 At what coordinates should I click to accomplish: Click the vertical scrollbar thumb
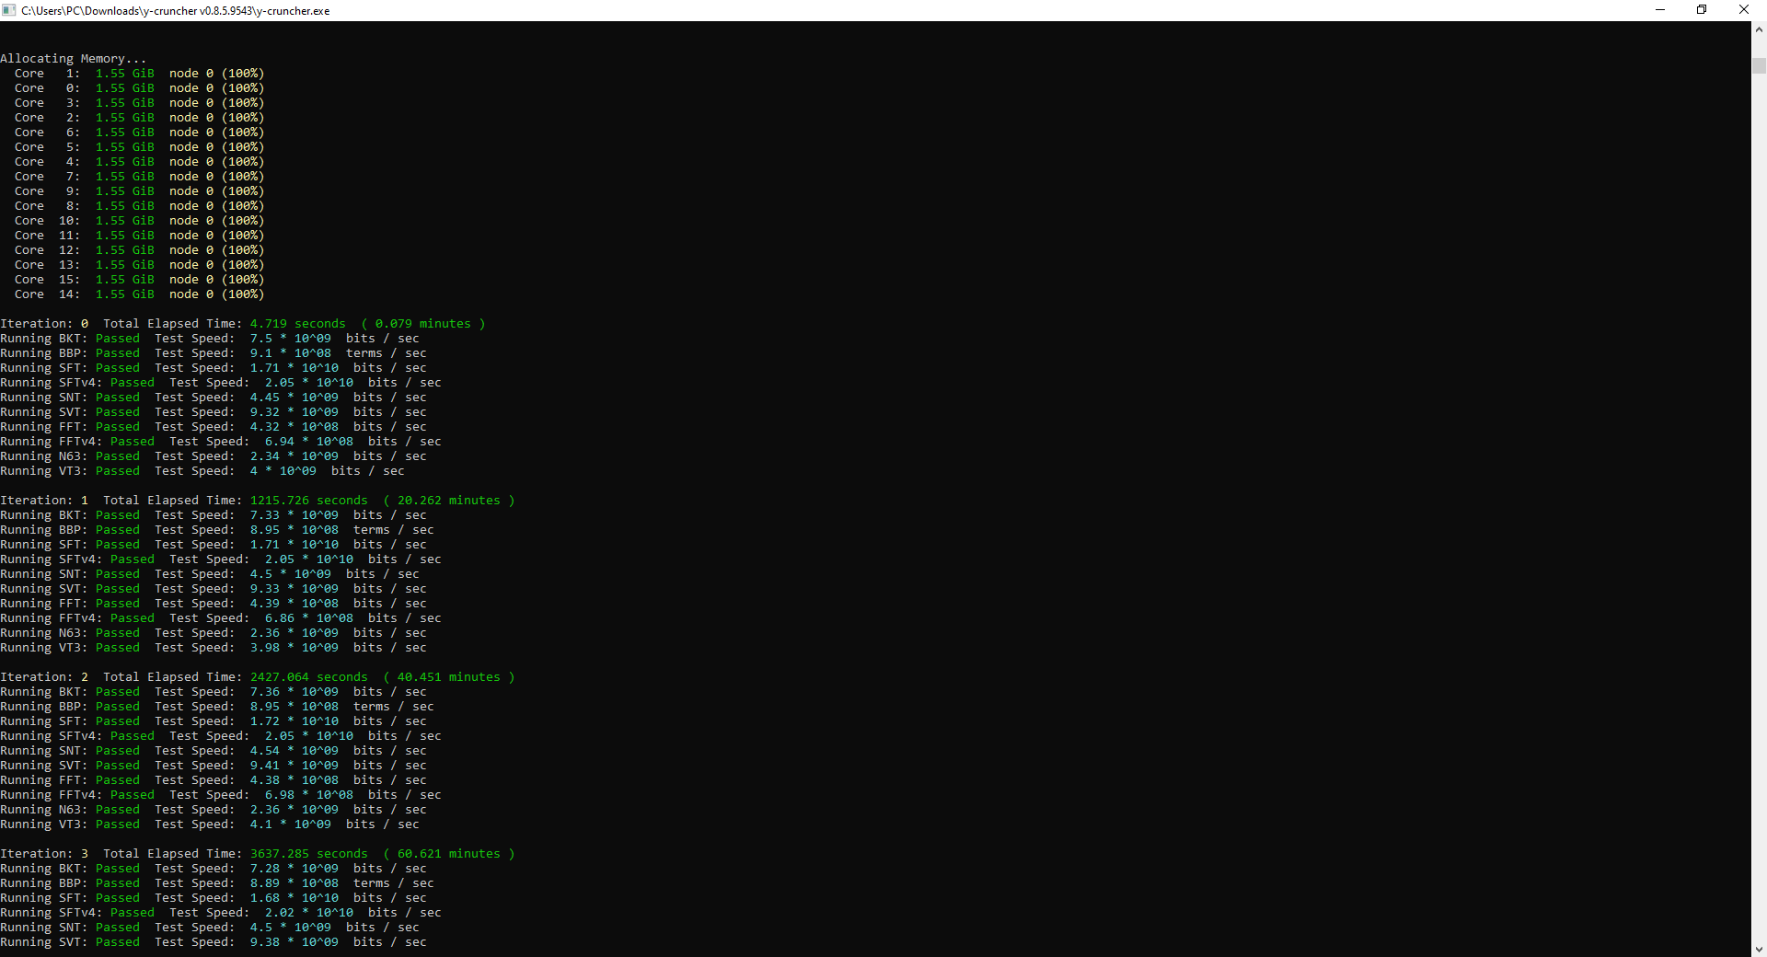1759,65
